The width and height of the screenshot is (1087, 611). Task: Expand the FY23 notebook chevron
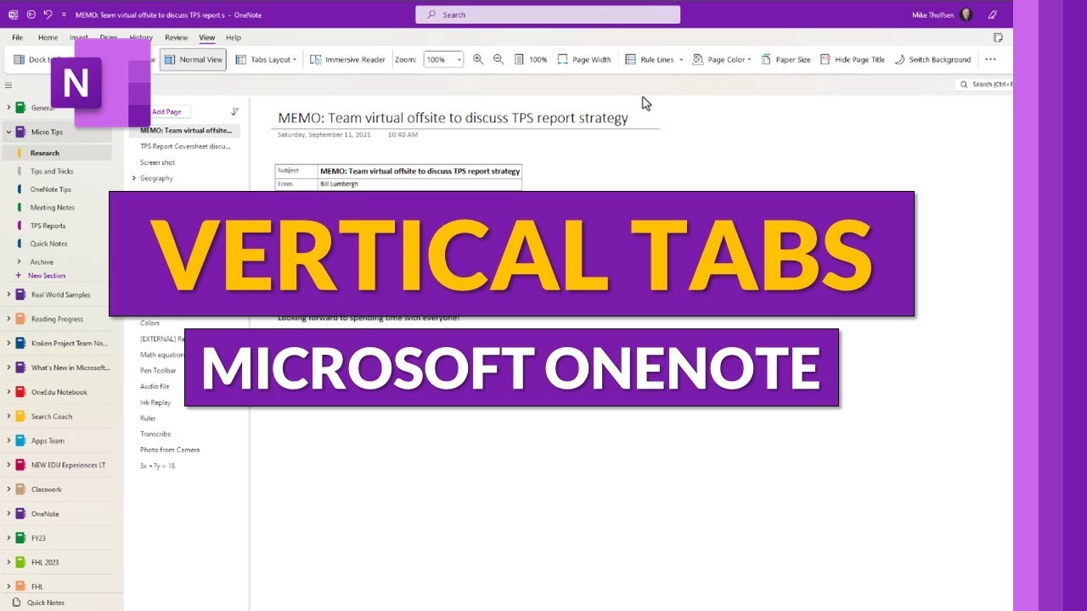pyautogui.click(x=8, y=538)
